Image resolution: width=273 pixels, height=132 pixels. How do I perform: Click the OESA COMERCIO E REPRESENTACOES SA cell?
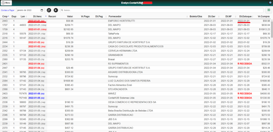pos(132,102)
